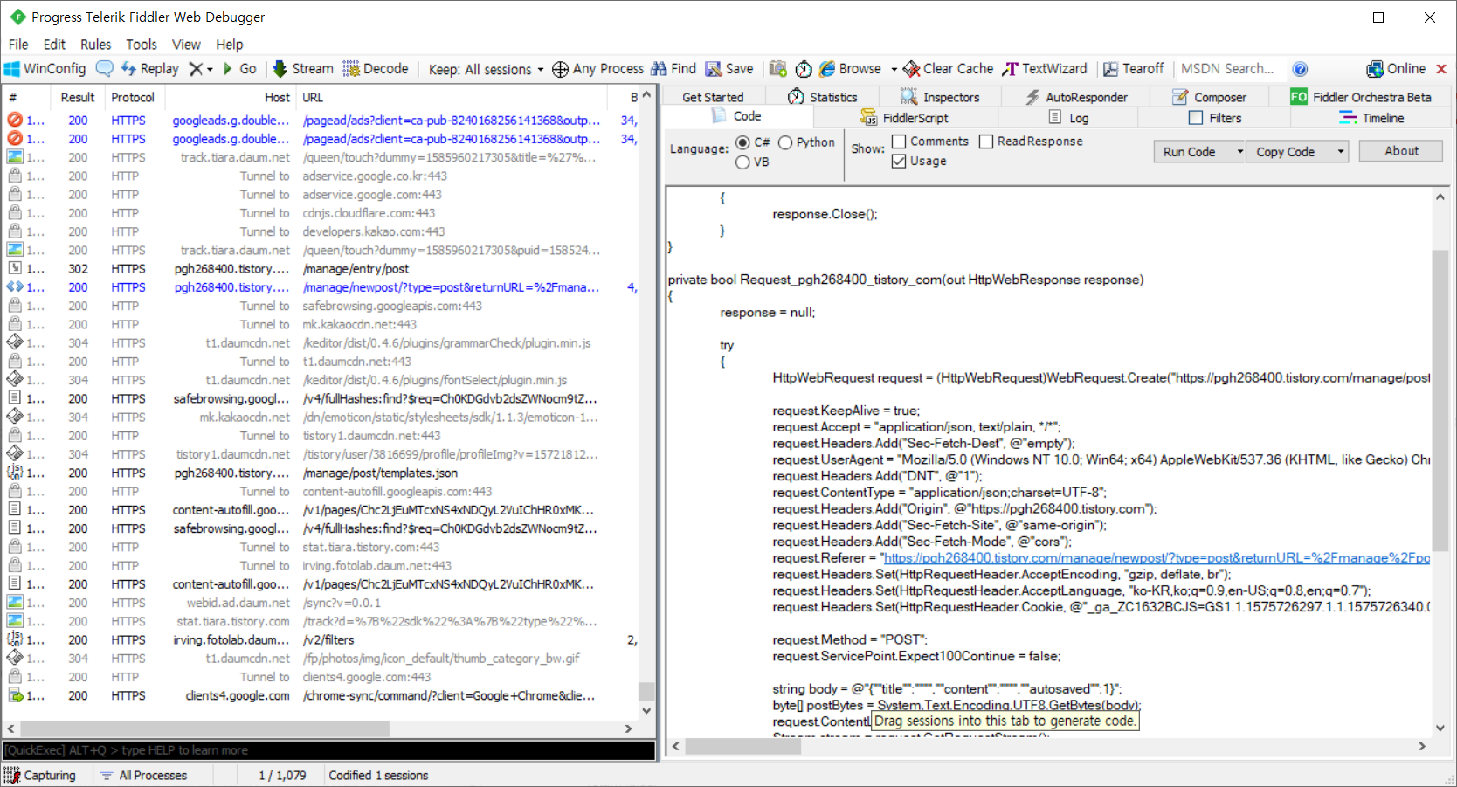The height and width of the screenshot is (787, 1457).
Task: Click the Tearoff toolbar button
Action: coord(1134,69)
